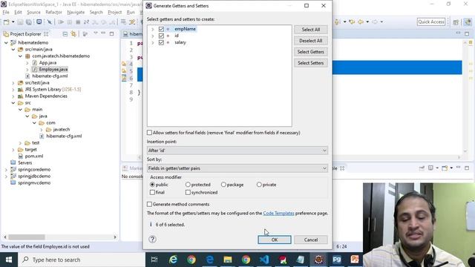475x267 pixels.
Task: Click the Windows search box
Action: coord(81,260)
